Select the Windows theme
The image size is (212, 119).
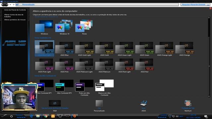[44, 27]
